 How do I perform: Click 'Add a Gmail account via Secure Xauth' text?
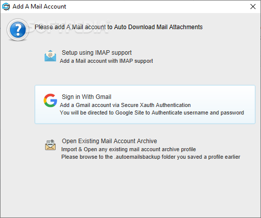(125, 105)
